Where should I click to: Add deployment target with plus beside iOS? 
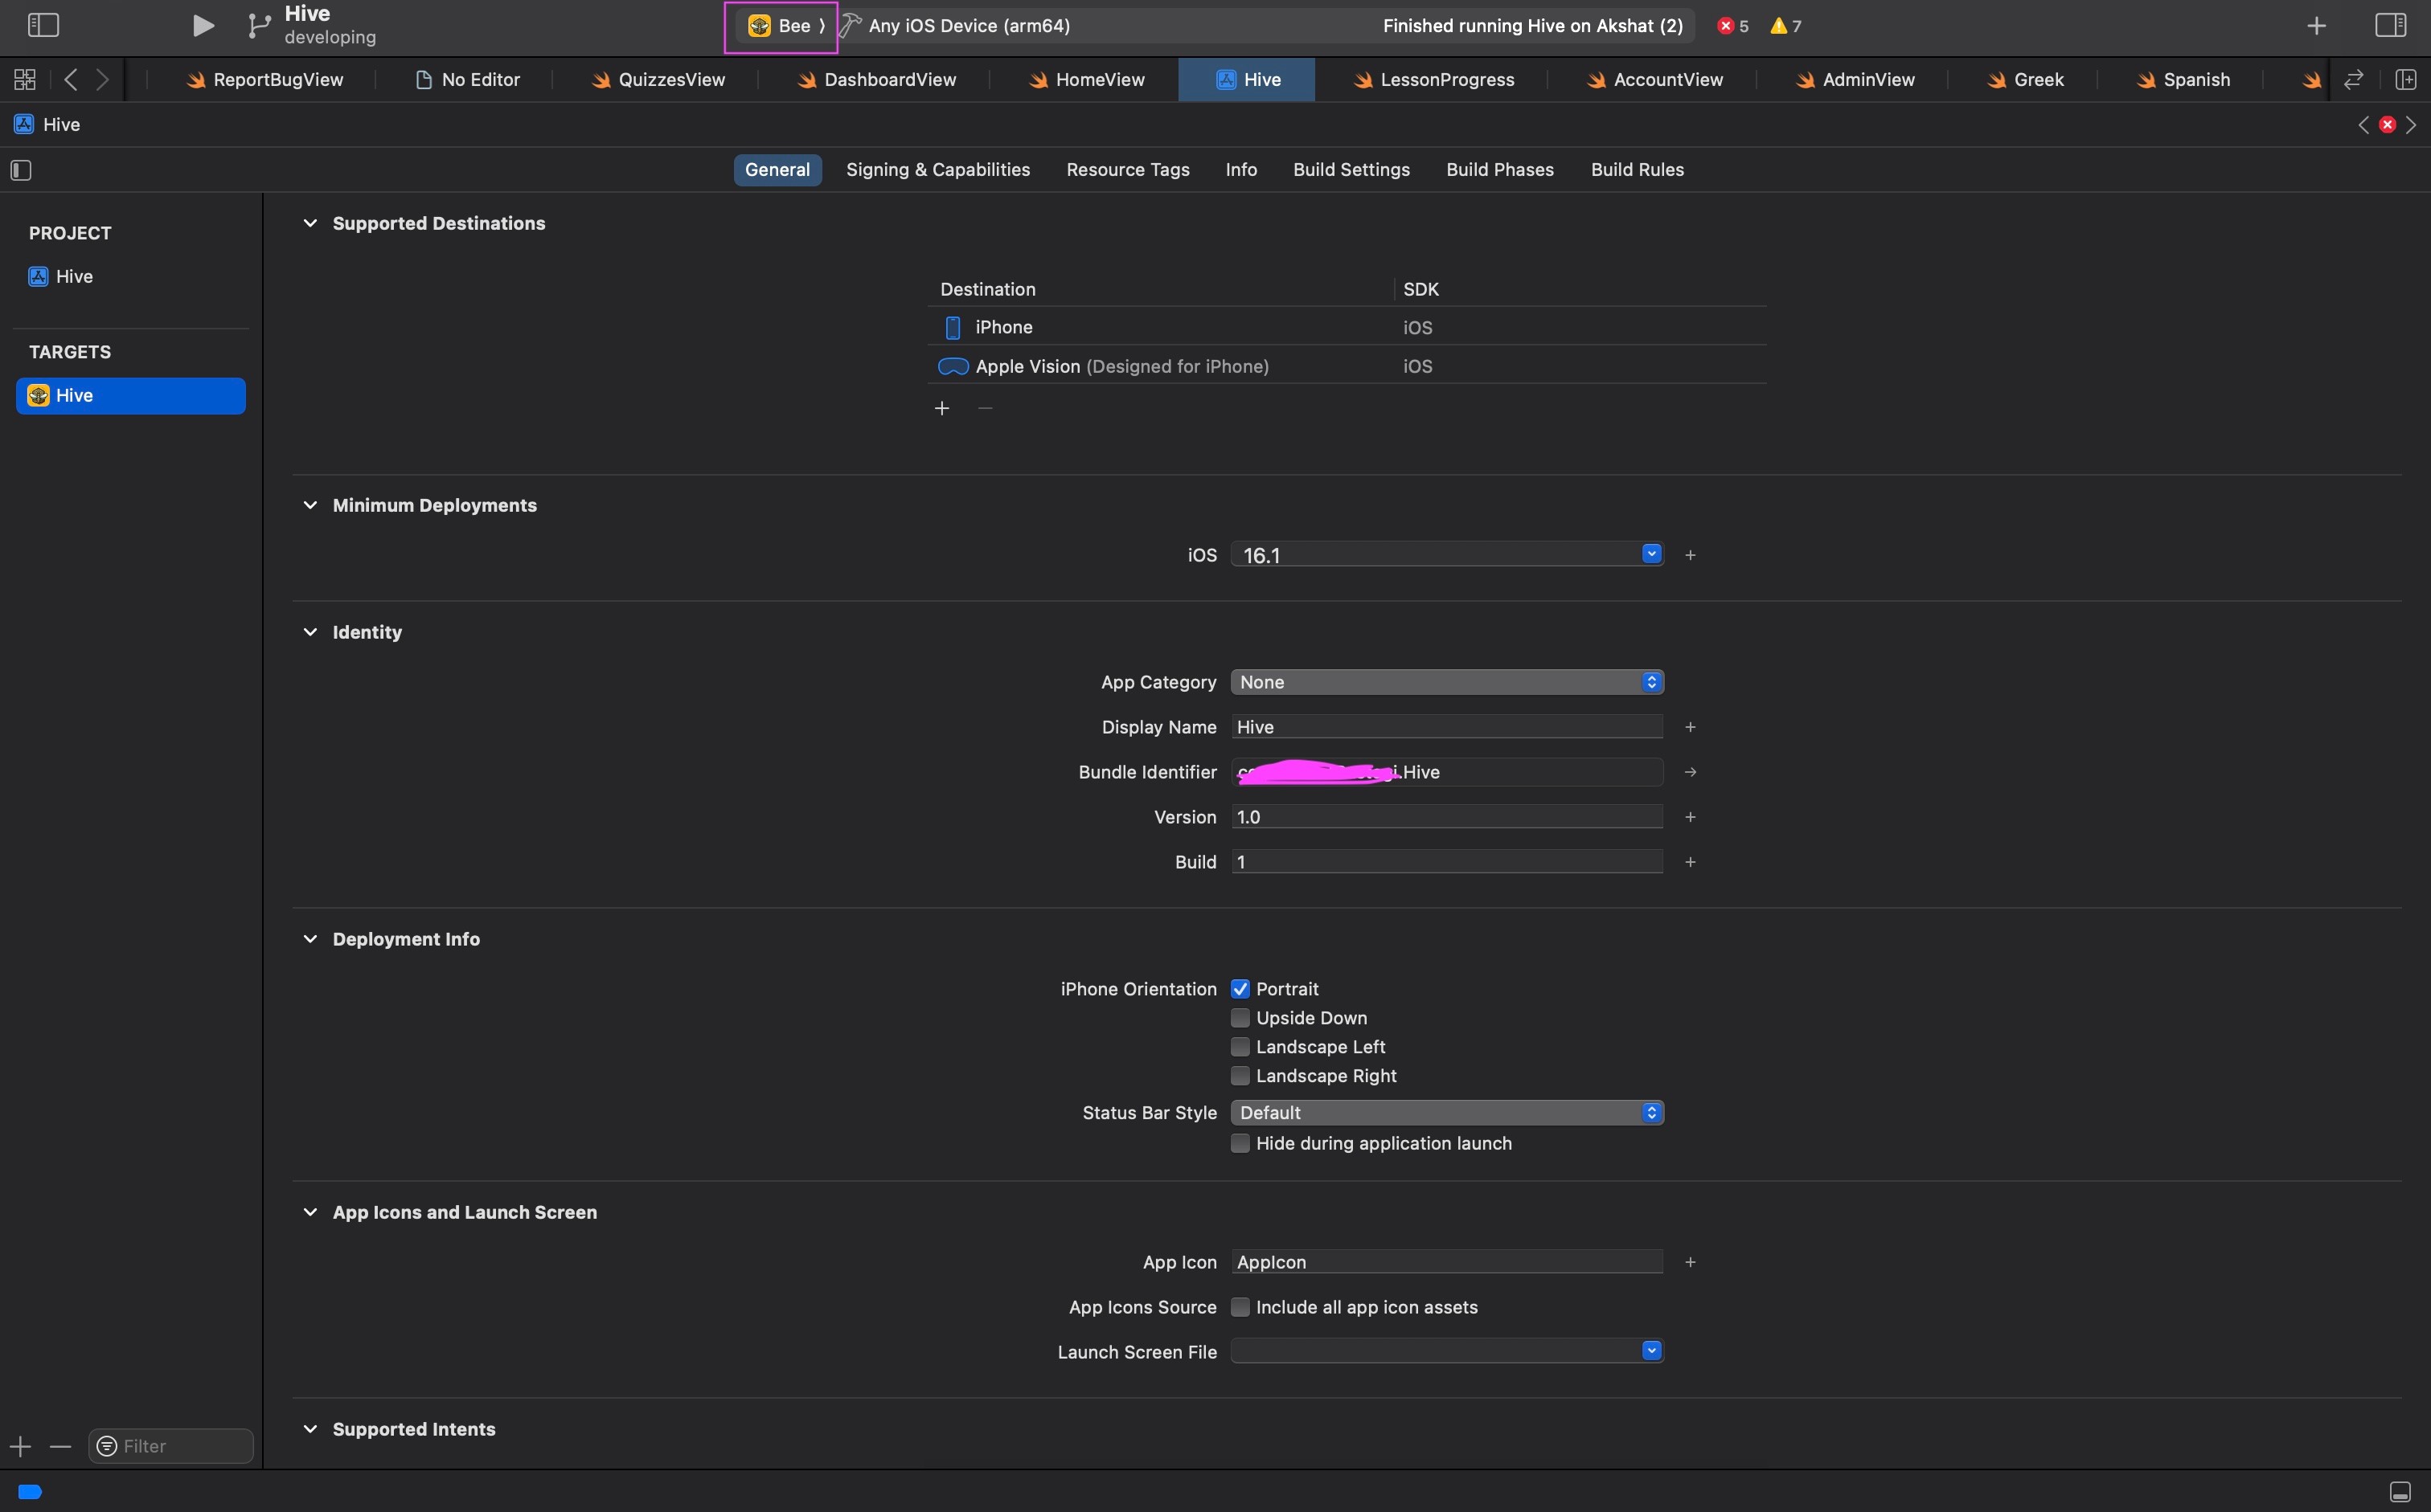coord(1690,555)
